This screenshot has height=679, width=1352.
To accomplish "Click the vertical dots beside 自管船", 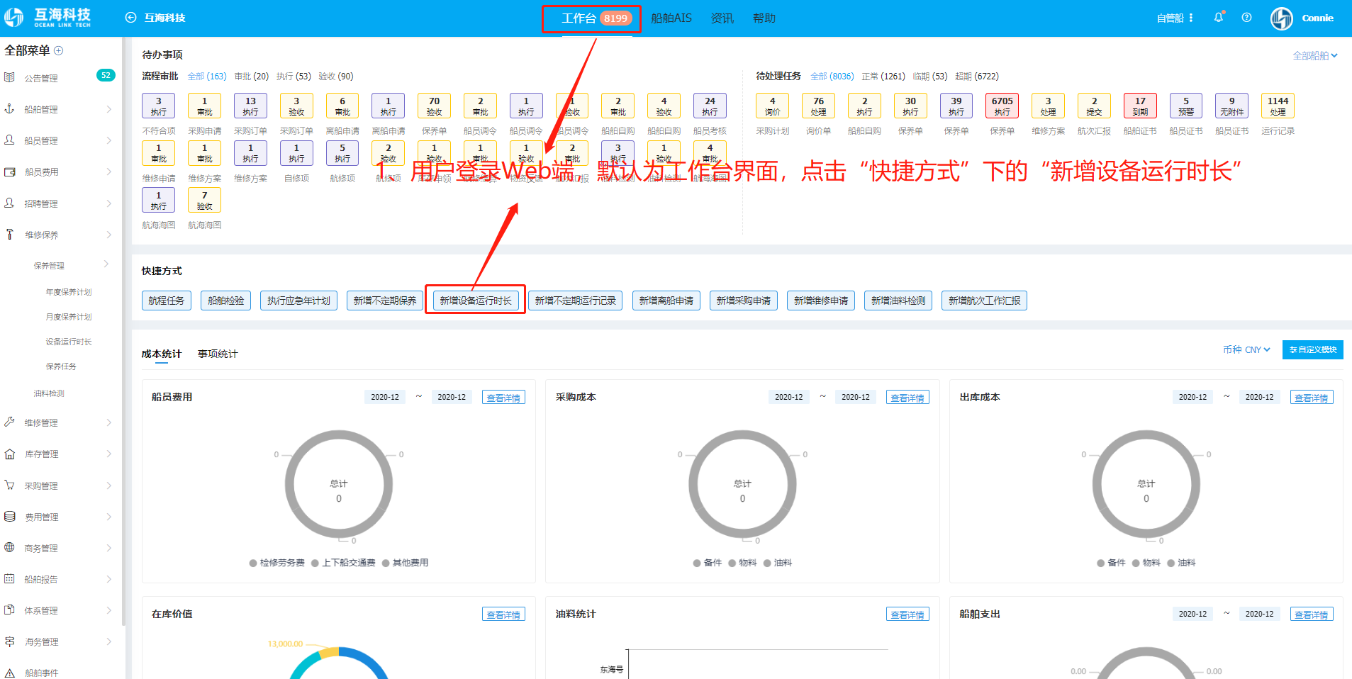I will pyautogui.click(x=1191, y=18).
